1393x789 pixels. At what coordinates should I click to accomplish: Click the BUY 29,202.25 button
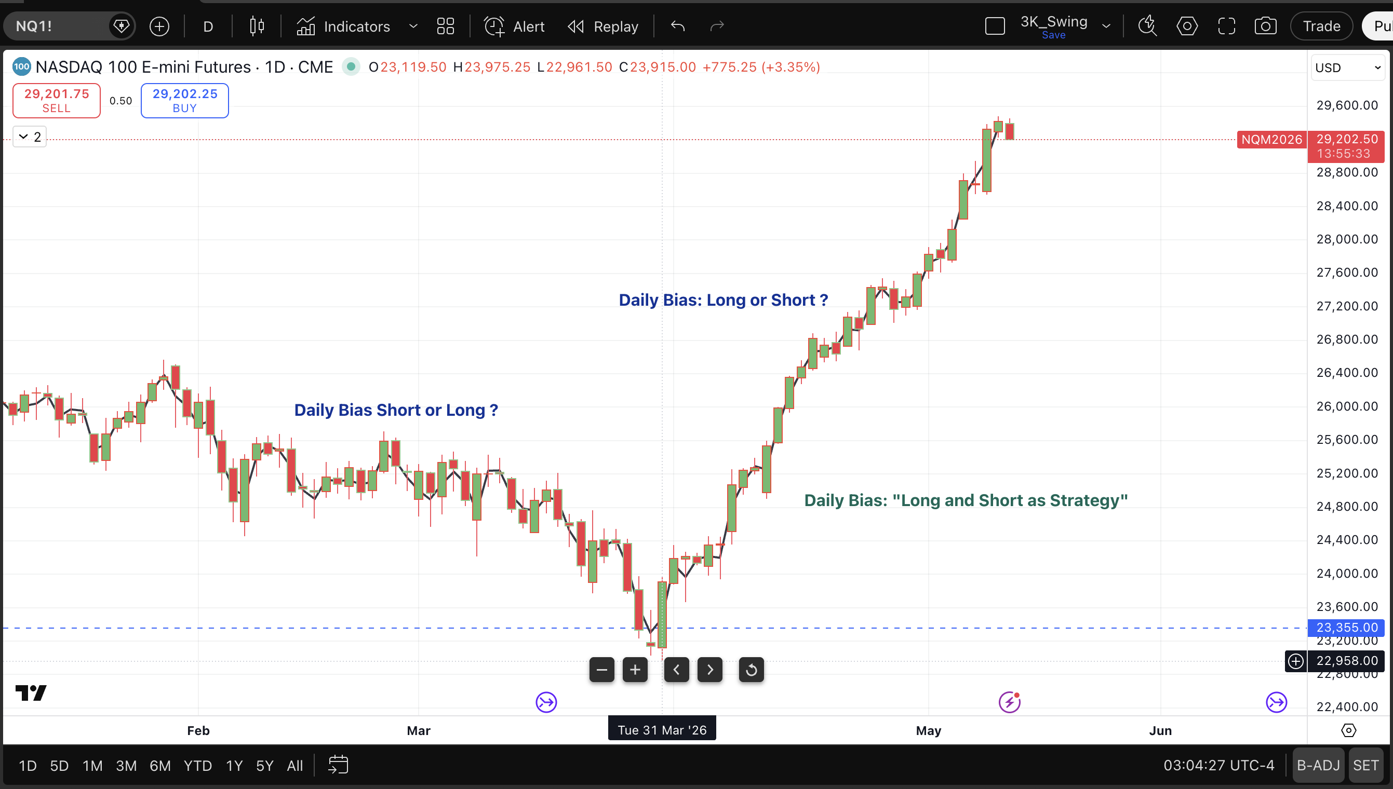pyautogui.click(x=185, y=100)
